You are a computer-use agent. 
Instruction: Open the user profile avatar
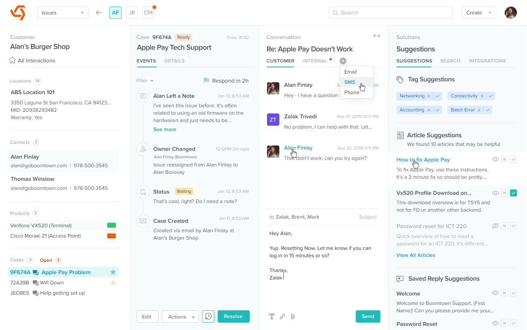[511, 13]
